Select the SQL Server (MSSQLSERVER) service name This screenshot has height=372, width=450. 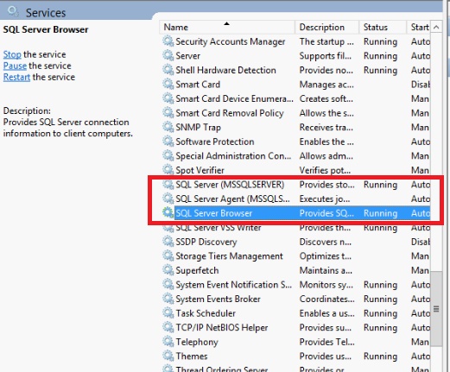pyautogui.click(x=230, y=185)
